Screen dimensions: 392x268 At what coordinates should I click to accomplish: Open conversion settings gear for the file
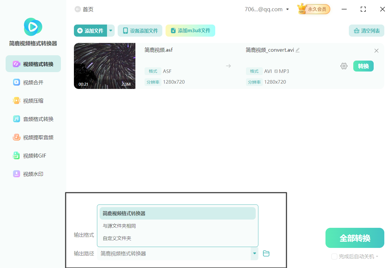[x=344, y=66]
